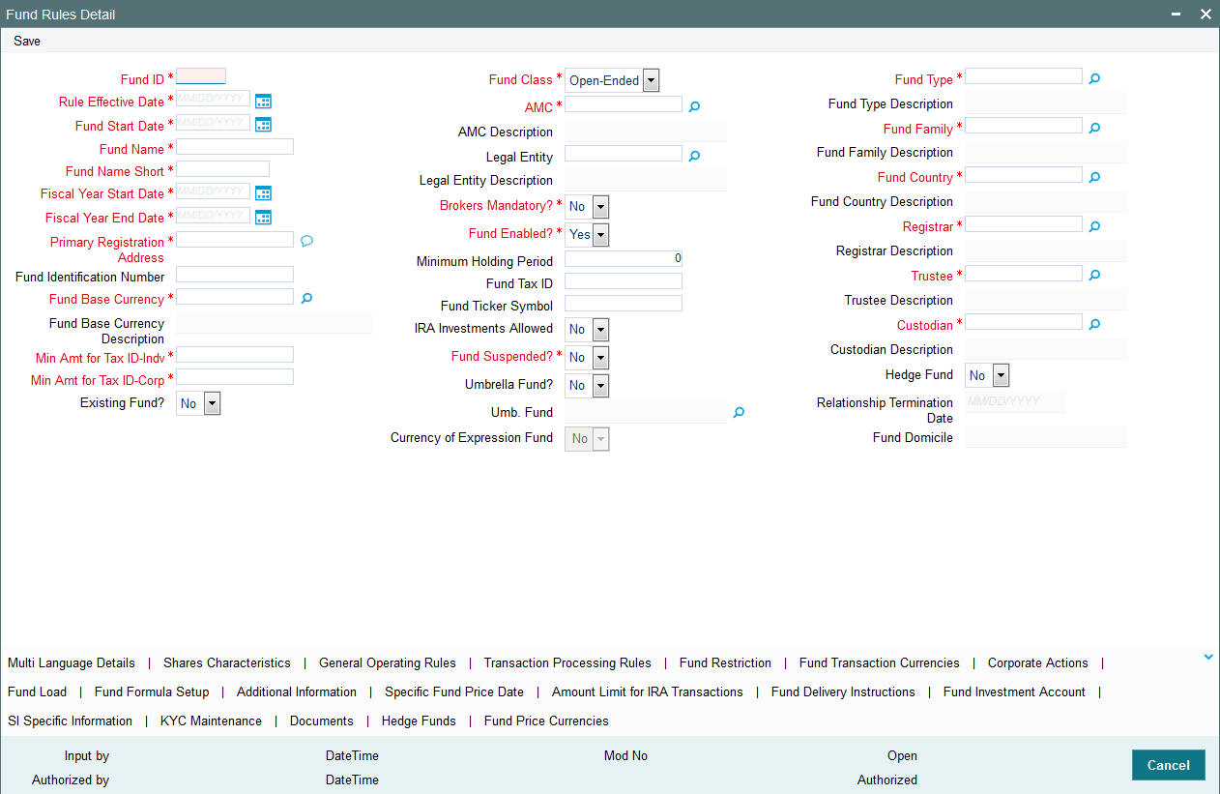This screenshot has width=1220, height=794.
Task: Open the IRA Investments Allowed dropdown
Action: pos(587,329)
